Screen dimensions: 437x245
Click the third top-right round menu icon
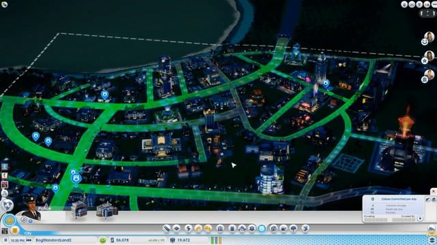point(419,4)
